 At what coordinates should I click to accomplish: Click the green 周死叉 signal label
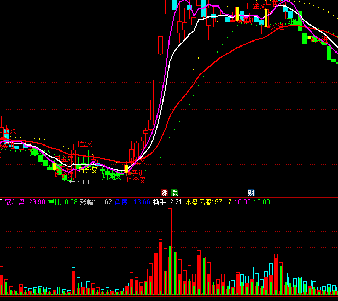pyautogui.click(x=112, y=176)
